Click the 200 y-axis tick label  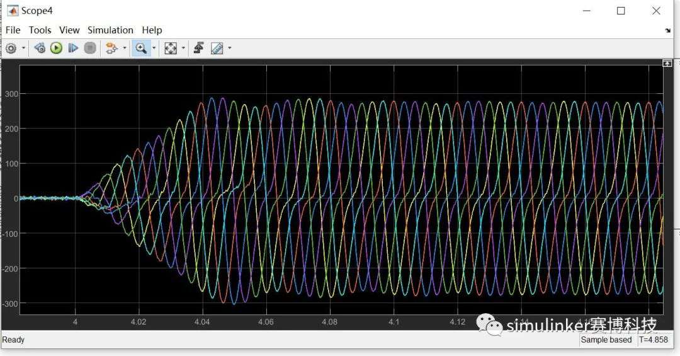(x=12, y=129)
